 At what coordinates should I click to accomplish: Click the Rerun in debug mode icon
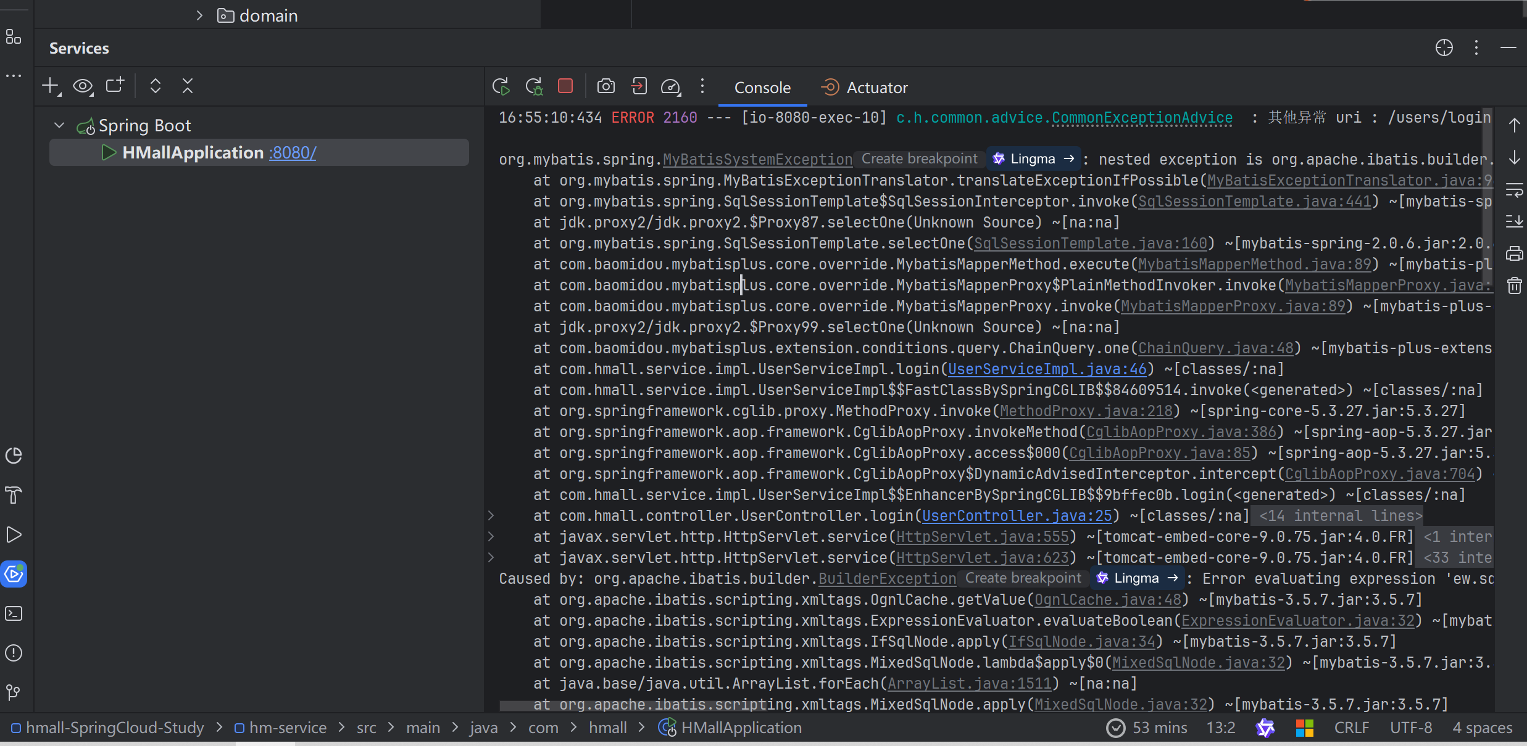(534, 86)
